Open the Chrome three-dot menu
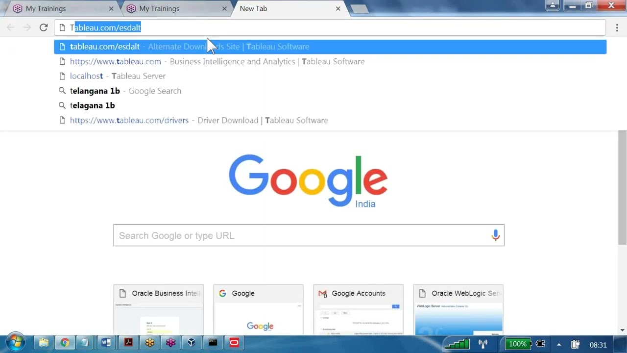This screenshot has height=353, width=627. (x=617, y=27)
